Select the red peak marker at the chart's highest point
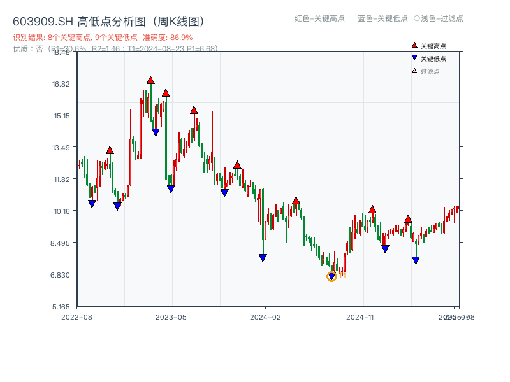This screenshot has height=382, width=510. [151, 80]
